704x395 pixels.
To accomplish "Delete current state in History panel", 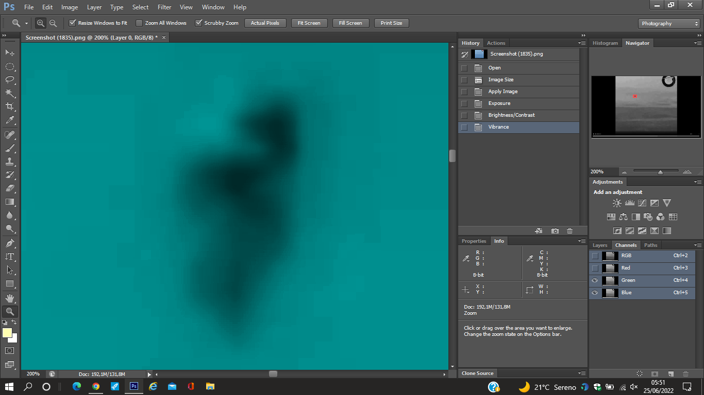I will (x=569, y=231).
